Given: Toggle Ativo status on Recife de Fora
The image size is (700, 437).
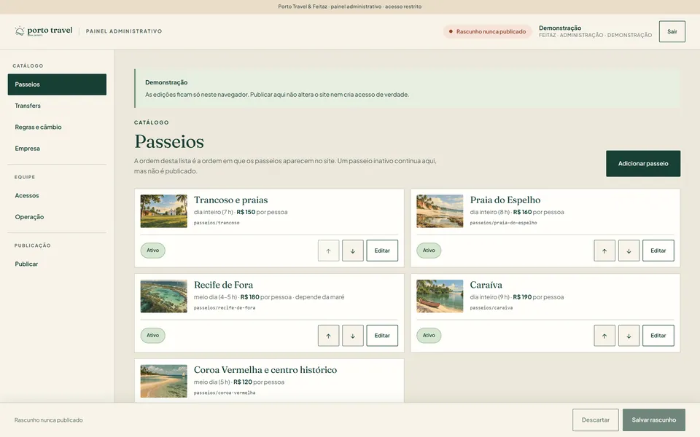Looking at the screenshot, I should pyautogui.click(x=152, y=335).
